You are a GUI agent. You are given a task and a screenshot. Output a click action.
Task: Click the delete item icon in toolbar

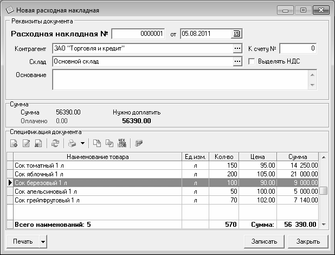(x=38, y=143)
